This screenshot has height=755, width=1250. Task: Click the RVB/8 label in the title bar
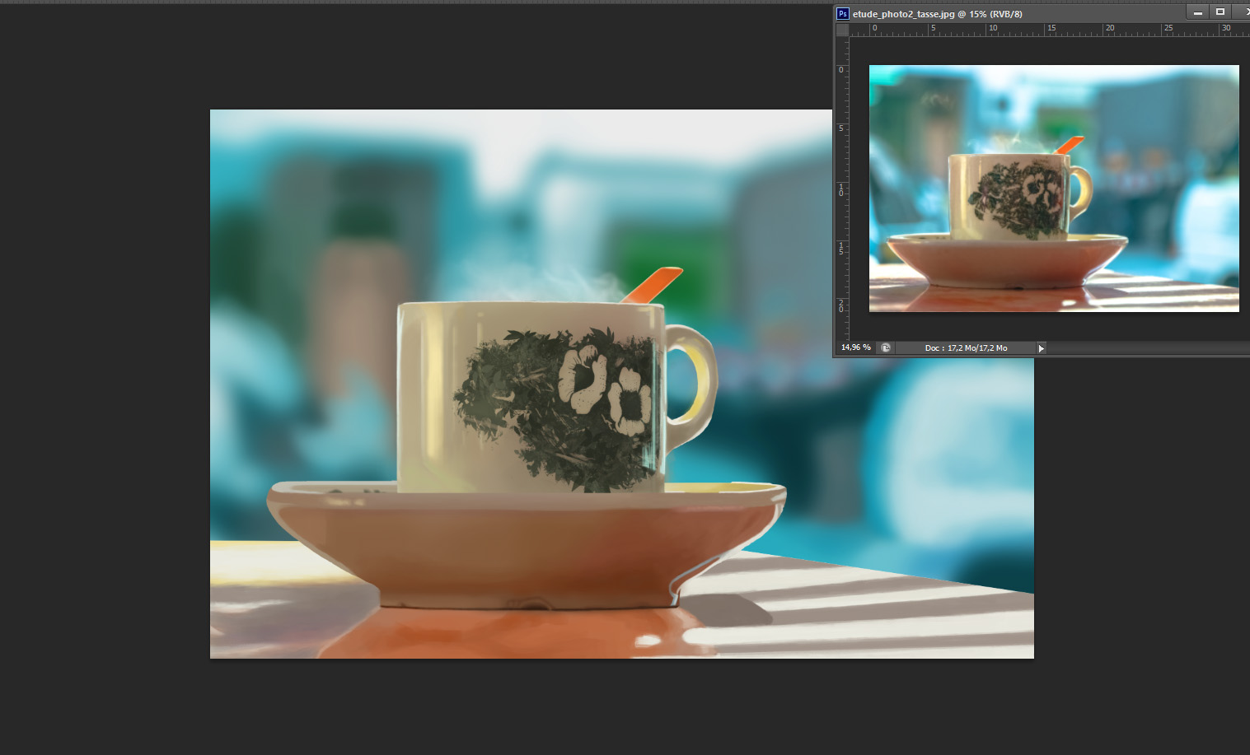(x=1009, y=13)
